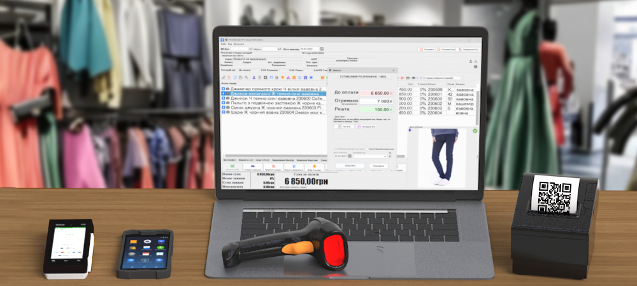Image resolution: width=637 pixels, height=286 pixels.
Task: Click the user silhouette icon in the header
Action: [471, 61]
